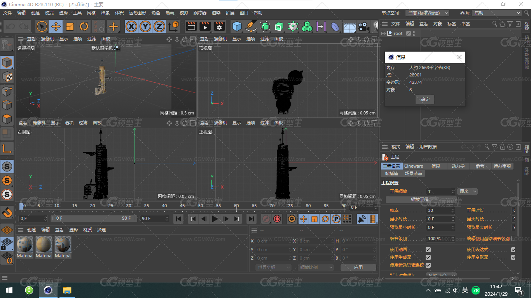531x298 pixels.
Task: Activate the Scale tool in top toolbar
Action: coord(70,26)
